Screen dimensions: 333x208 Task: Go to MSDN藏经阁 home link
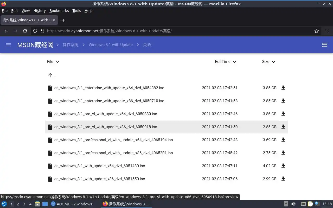click(35, 45)
